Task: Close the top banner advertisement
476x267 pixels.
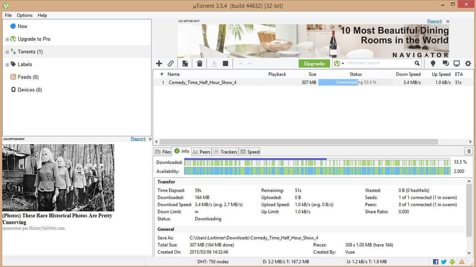Action: coord(448,21)
